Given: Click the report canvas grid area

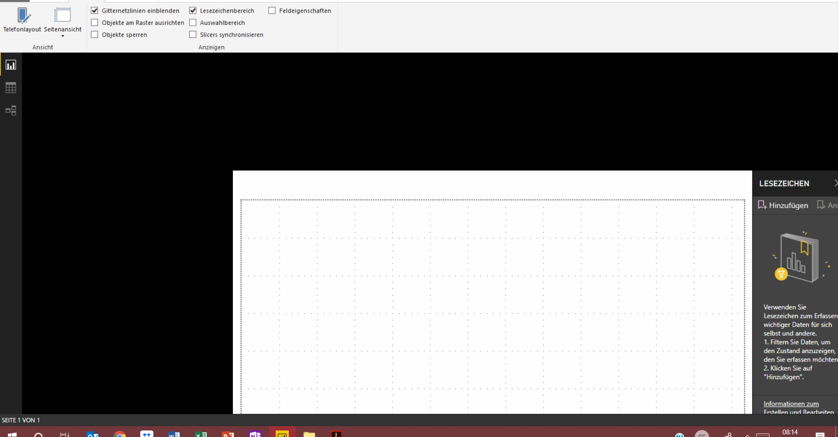Looking at the screenshot, I should (492, 307).
